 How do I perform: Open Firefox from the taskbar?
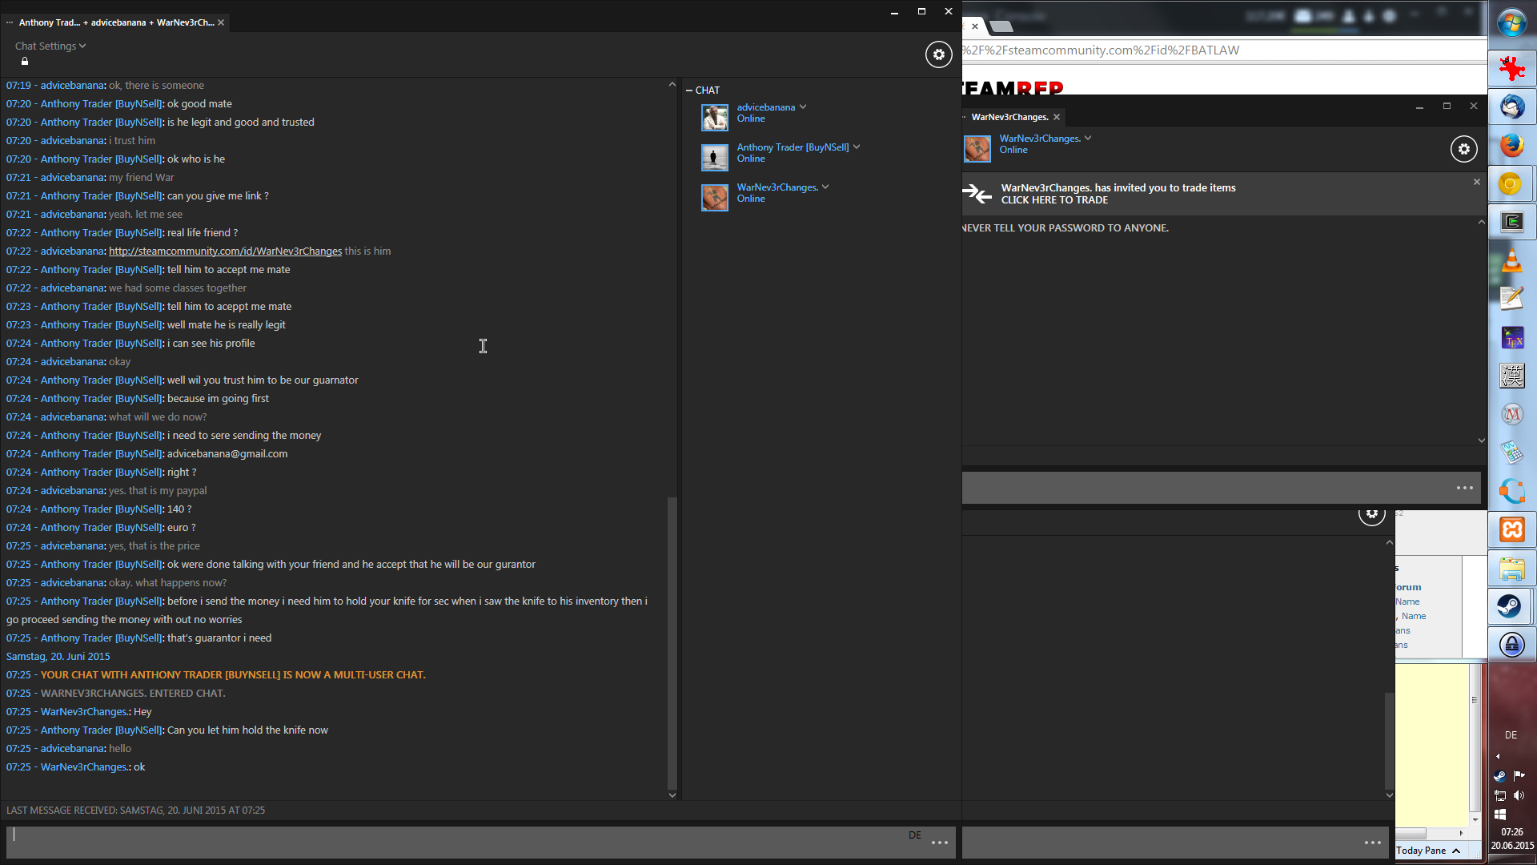(x=1511, y=146)
